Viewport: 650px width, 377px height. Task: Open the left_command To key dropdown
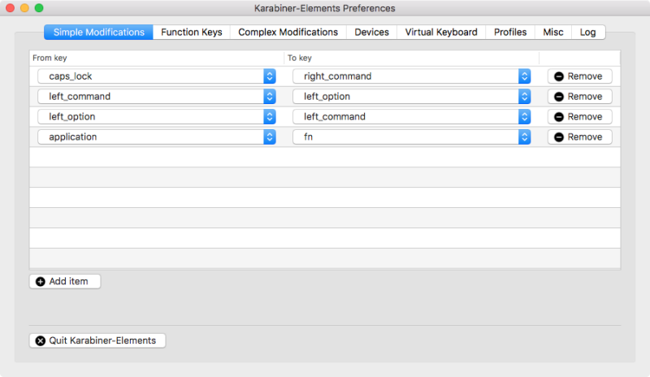coord(412,117)
